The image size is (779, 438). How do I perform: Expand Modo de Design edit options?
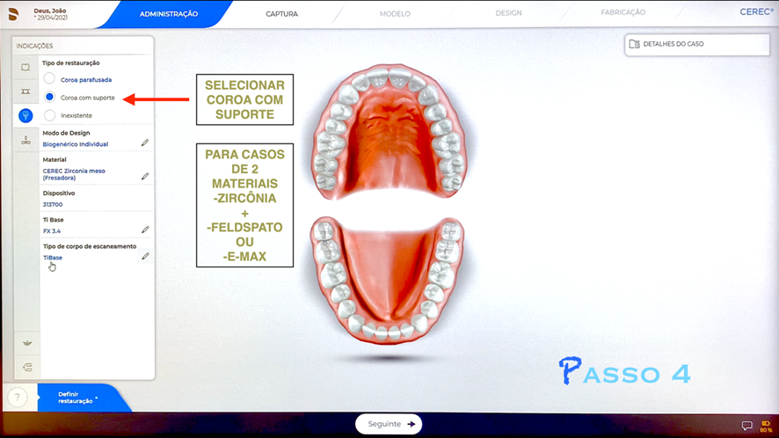tap(145, 142)
